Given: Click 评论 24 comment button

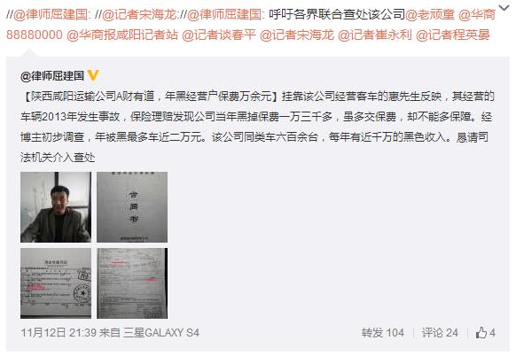Looking at the screenshot, I should (x=440, y=333).
